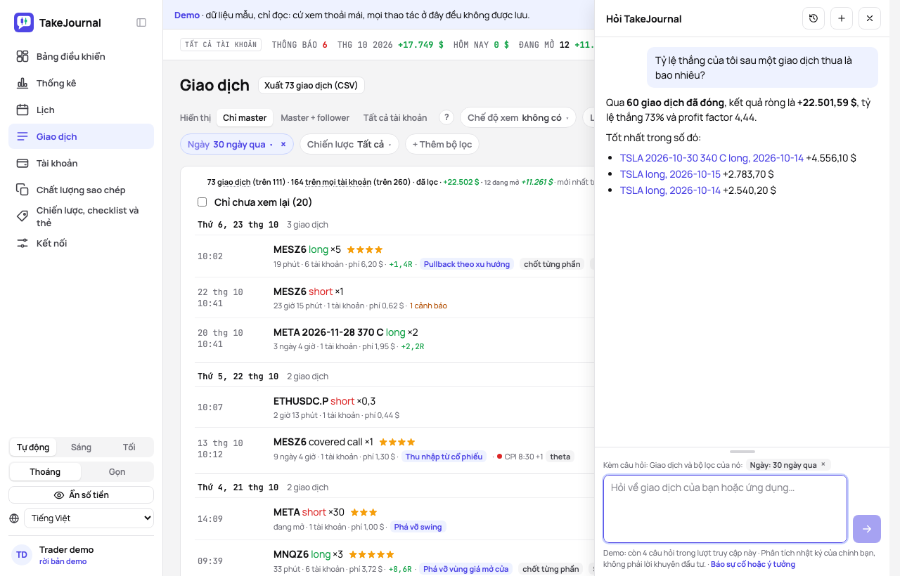Open Chế độ xem dropdown
Screen dimensions: 900x576
point(518,117)
